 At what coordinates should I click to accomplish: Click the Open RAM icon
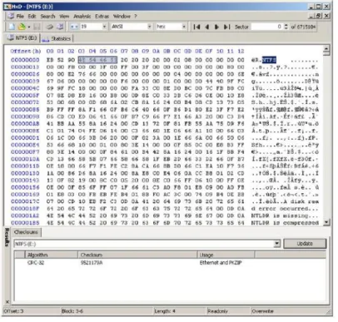(x=49, y=27)
